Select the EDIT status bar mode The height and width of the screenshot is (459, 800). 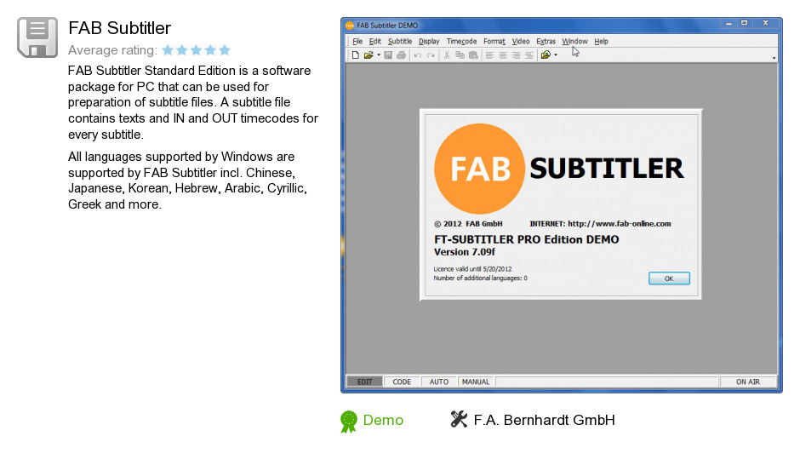pyautogui.click(x=365, y=382)
